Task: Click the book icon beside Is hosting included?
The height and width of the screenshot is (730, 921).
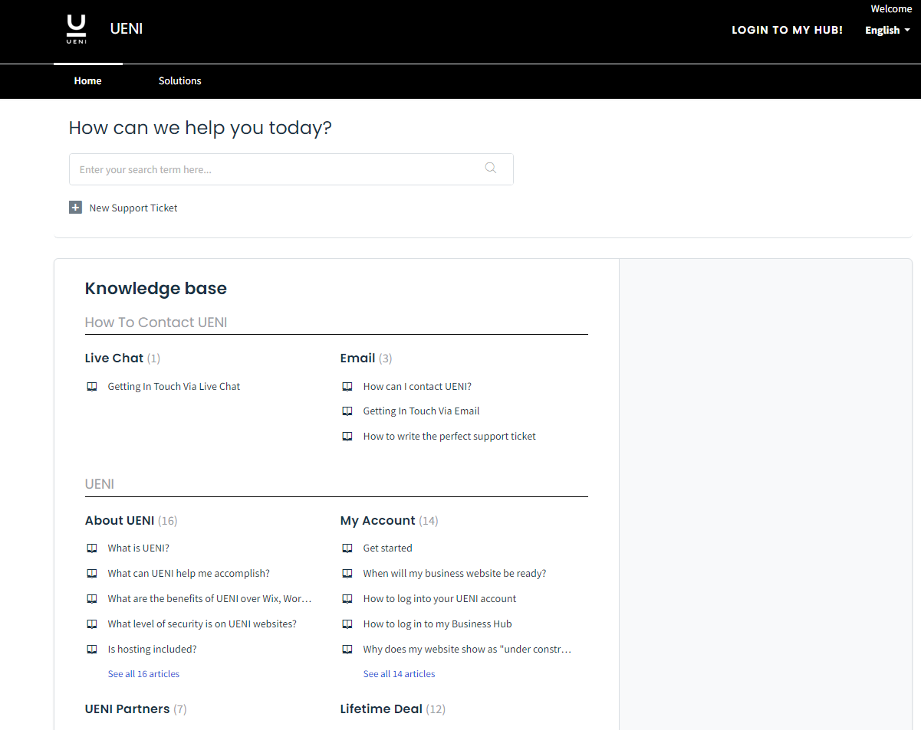Action: pyautogui.click(x=92, y=650)
